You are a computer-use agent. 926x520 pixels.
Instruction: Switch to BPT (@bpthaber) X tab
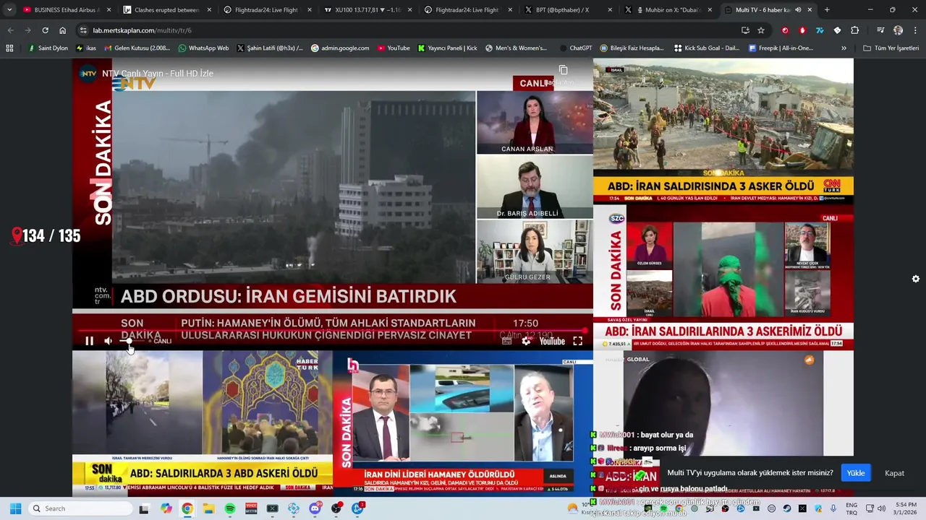(567, 10)
